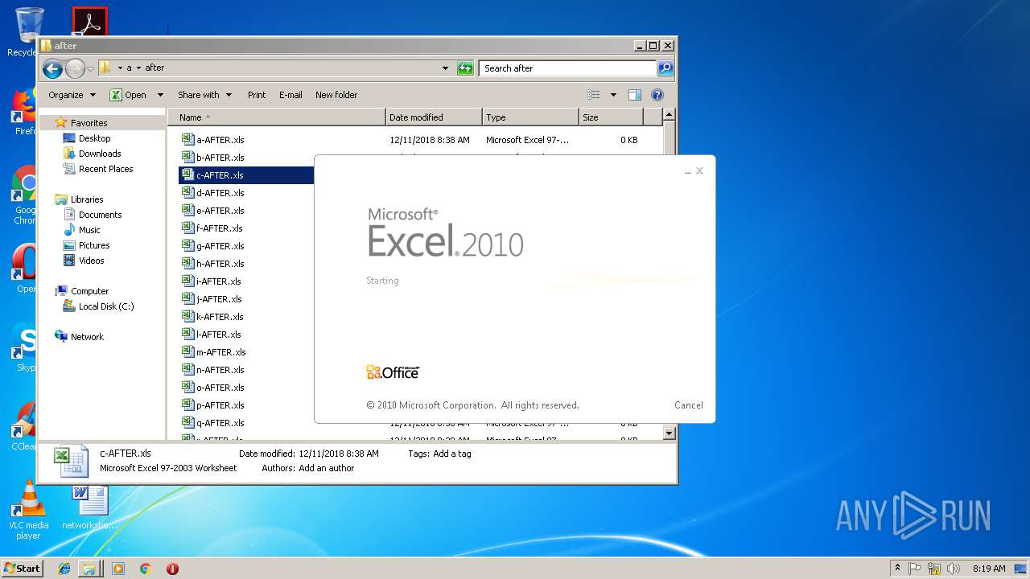
Task: Select the a-AFTER.xls file
Action: 220,140
